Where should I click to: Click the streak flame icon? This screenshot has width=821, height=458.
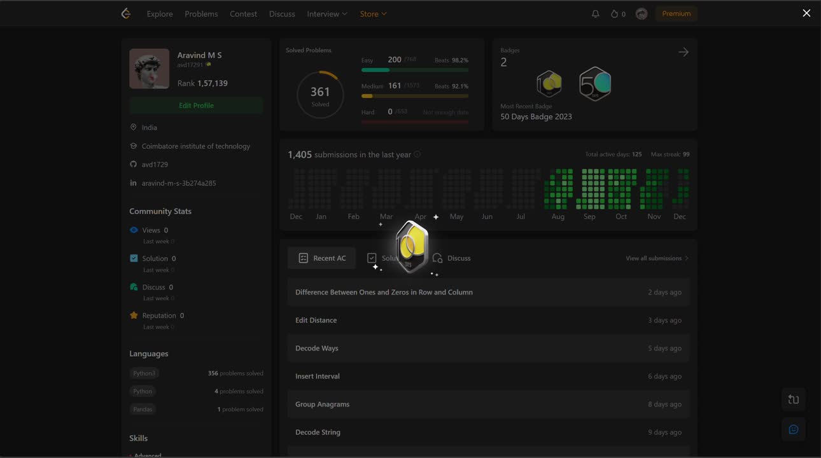tap(614, 14)
